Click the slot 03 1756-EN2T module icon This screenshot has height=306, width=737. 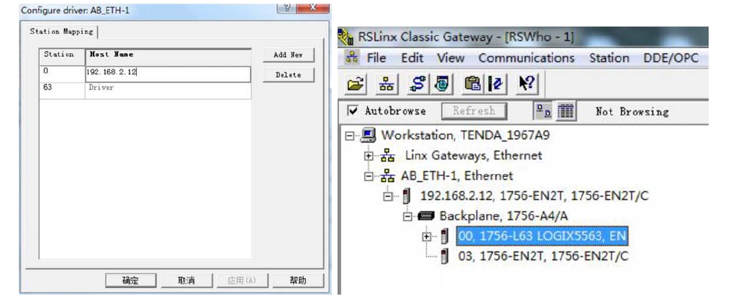point(444,256)
